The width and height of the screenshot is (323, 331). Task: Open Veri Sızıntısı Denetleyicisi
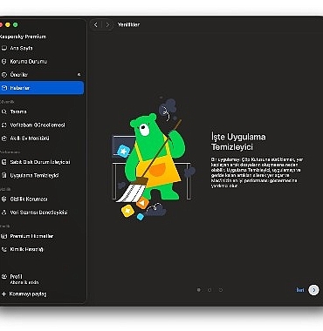tap(42, 213)
